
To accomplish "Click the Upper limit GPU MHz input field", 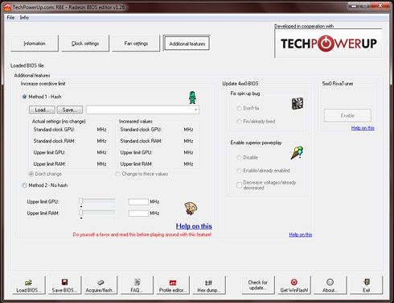I will click(138, 201).
